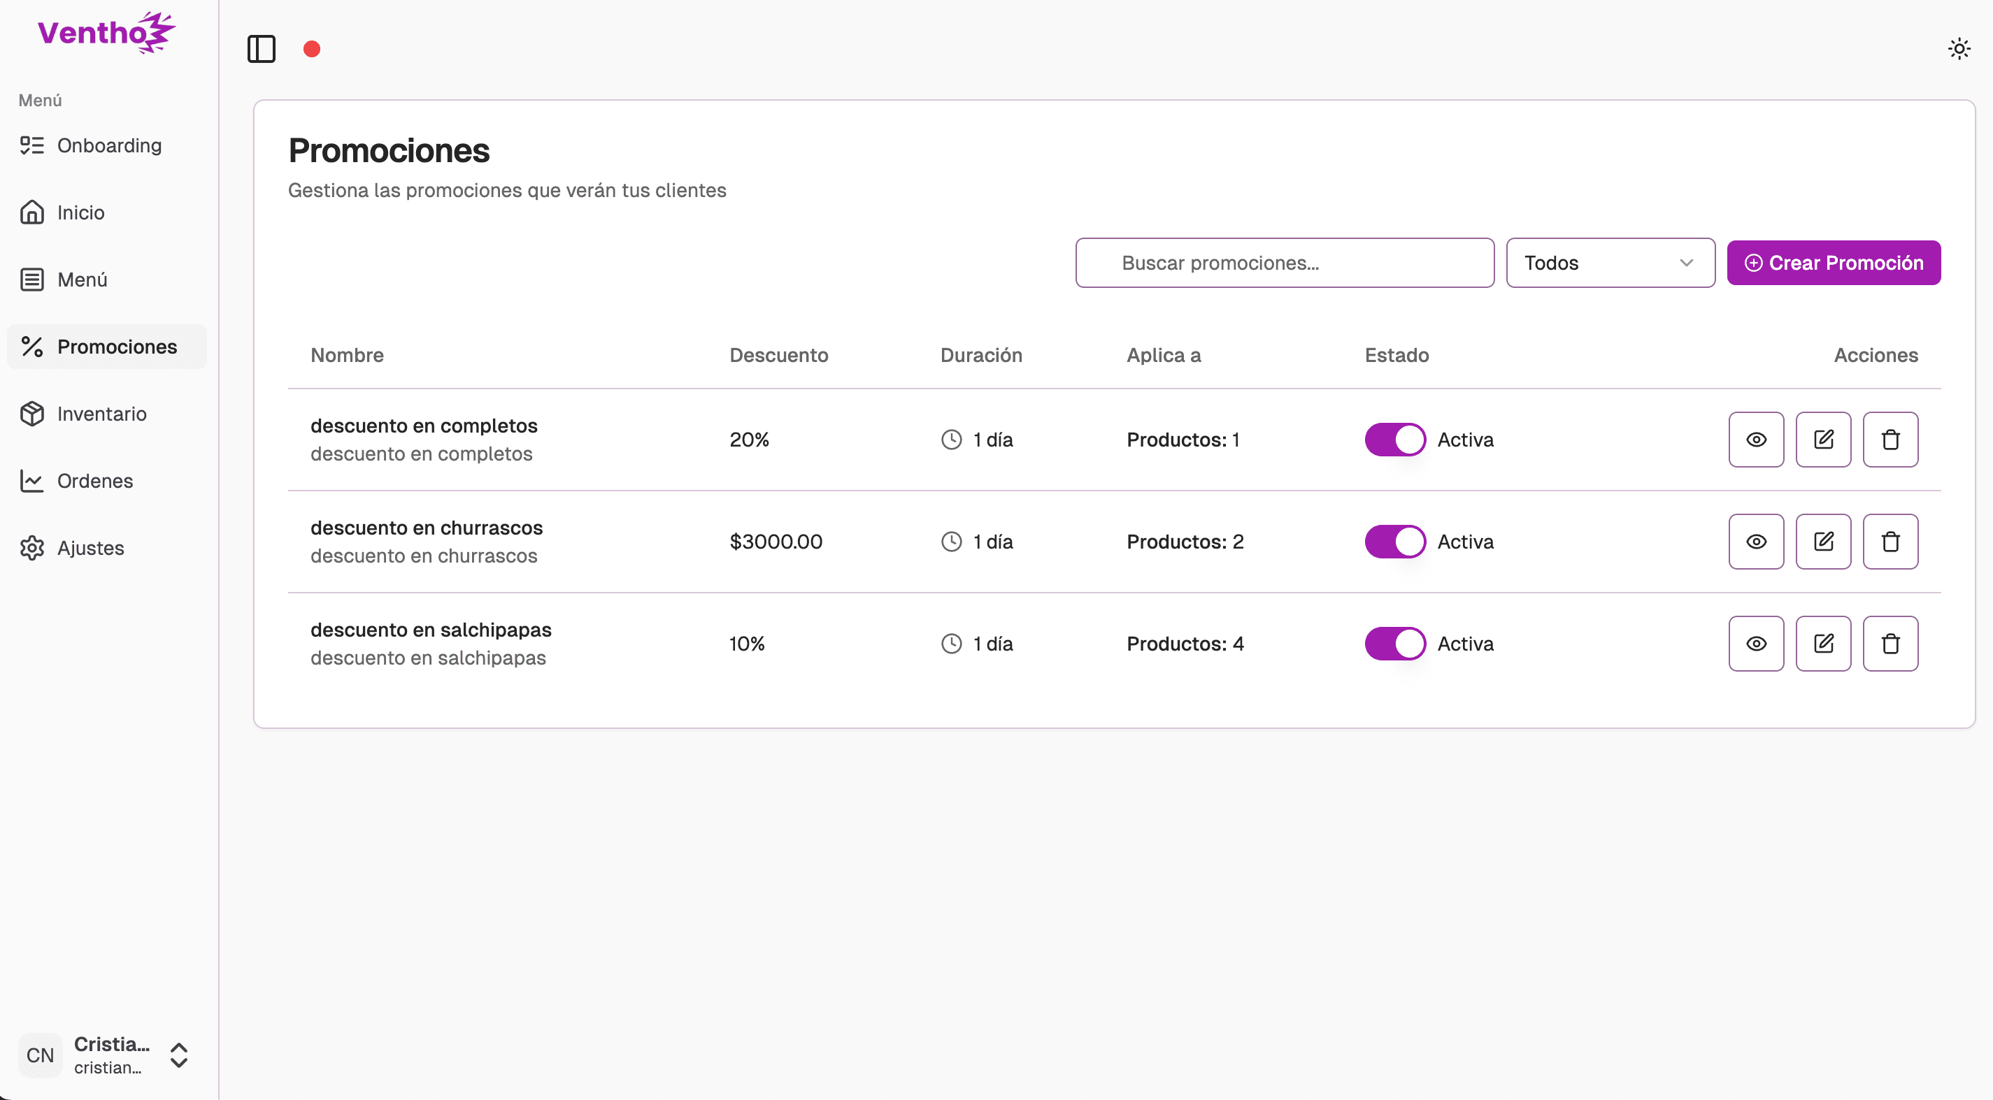
Task: Focus the Buscar promociones search field
Action: [1285, 263]
